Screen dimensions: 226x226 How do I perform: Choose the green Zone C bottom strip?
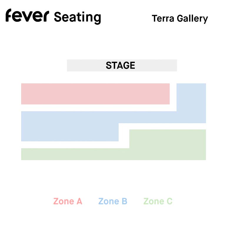(114, 154)
